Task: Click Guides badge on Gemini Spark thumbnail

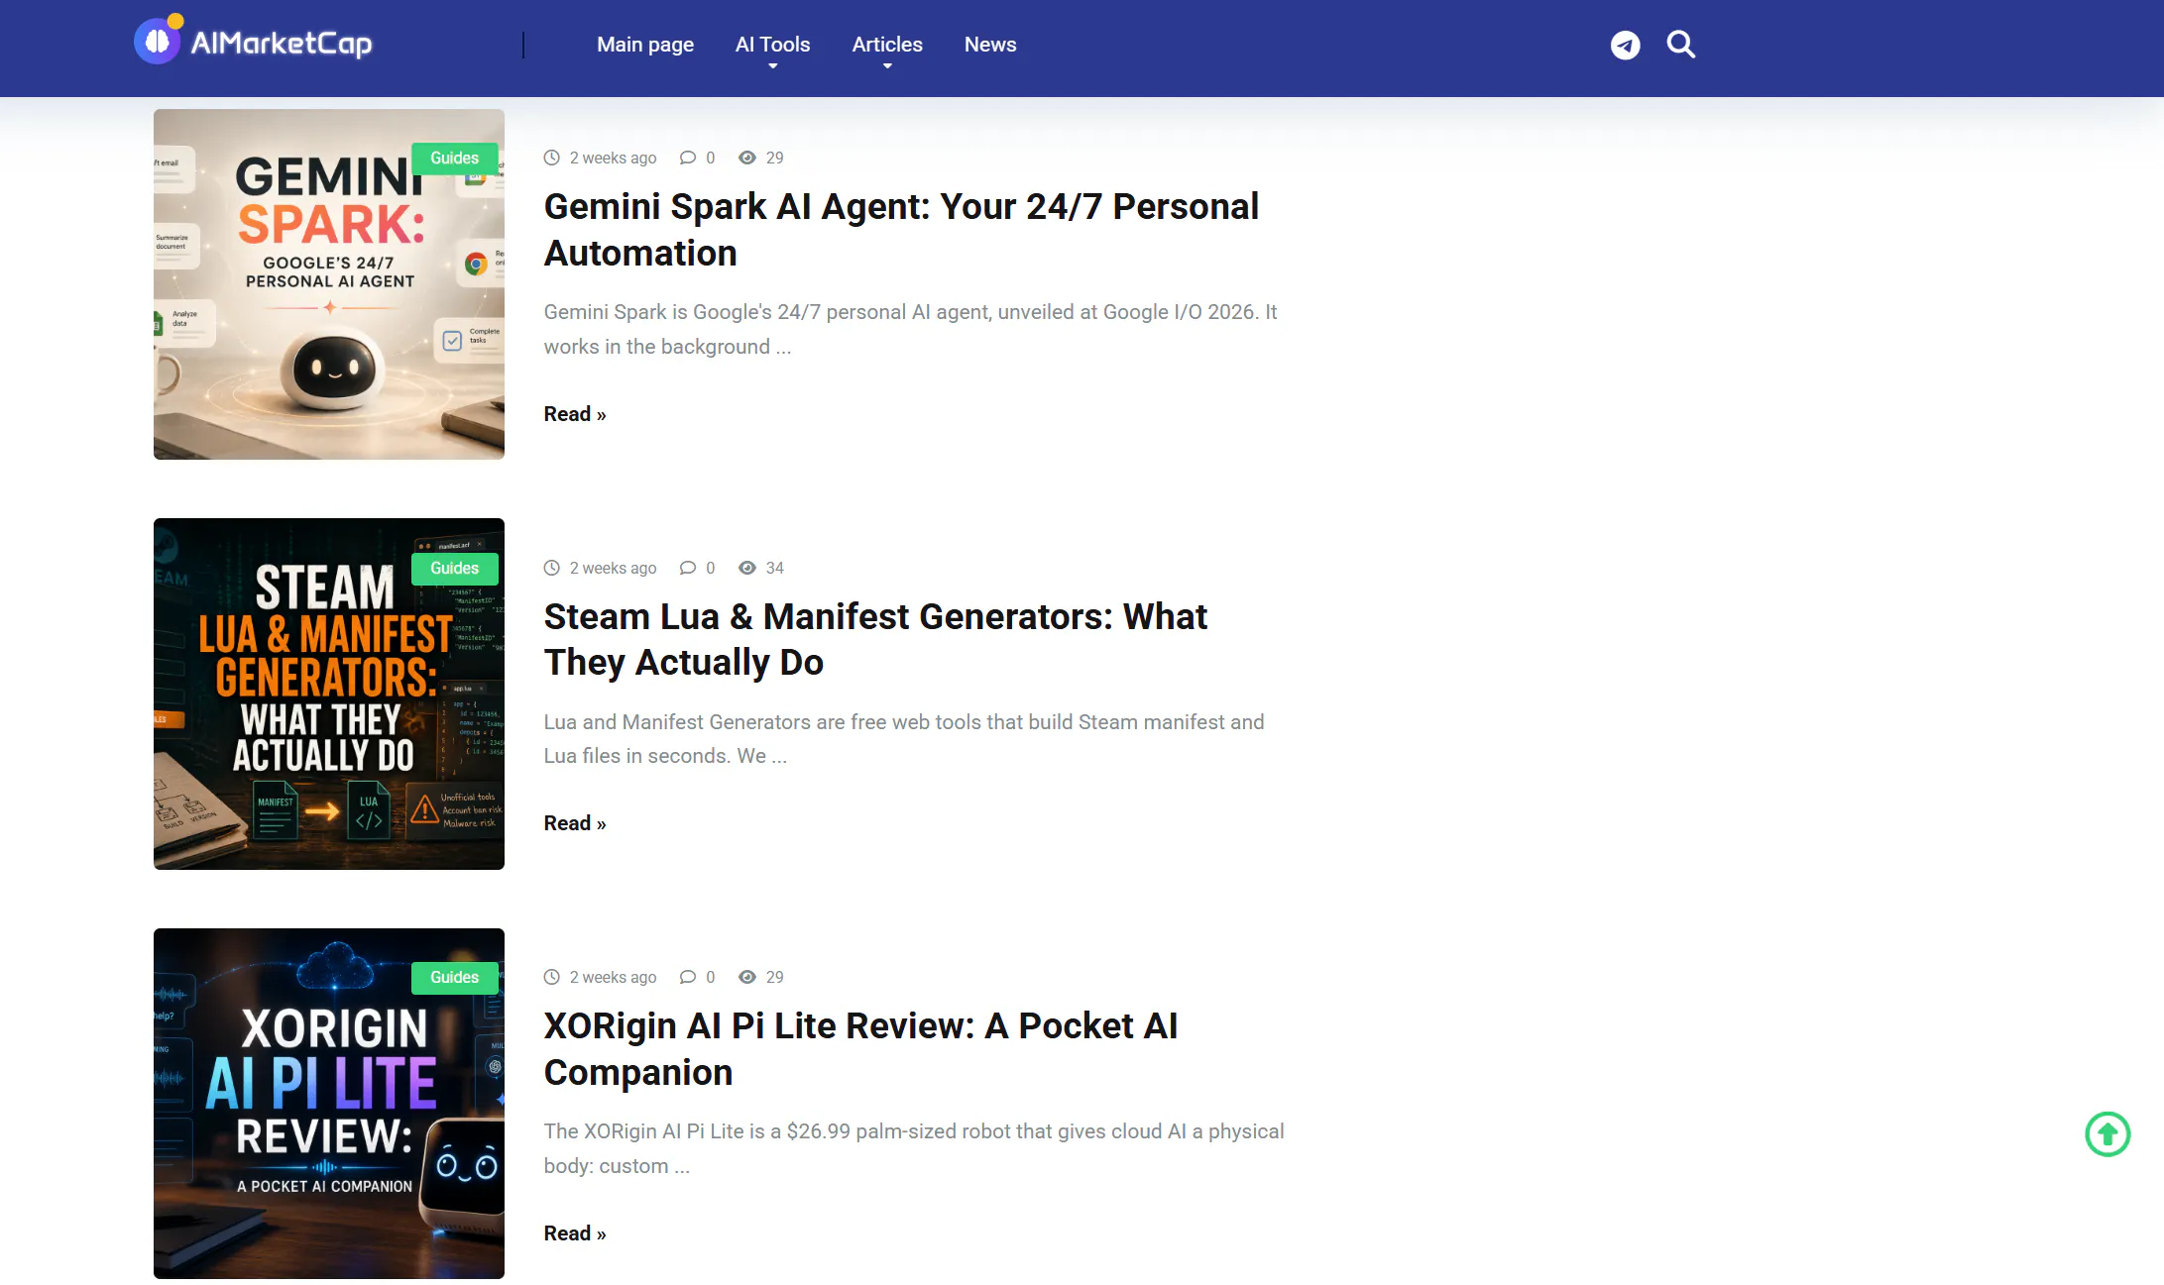Action: pyautogui.click(x=454, y=159)
